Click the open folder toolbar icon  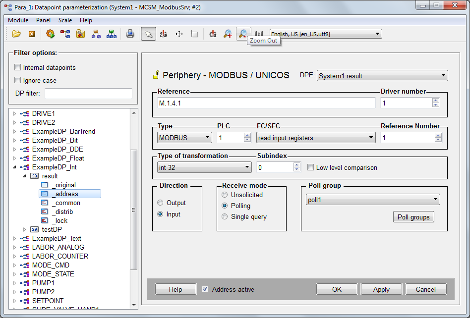tap(16, 34)
